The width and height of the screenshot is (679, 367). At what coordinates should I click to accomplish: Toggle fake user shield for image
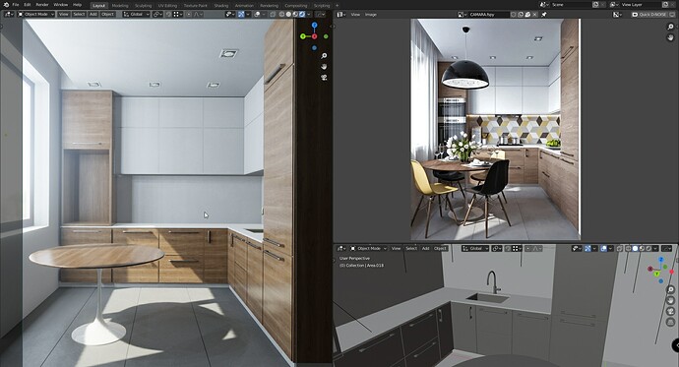[513, 15]
